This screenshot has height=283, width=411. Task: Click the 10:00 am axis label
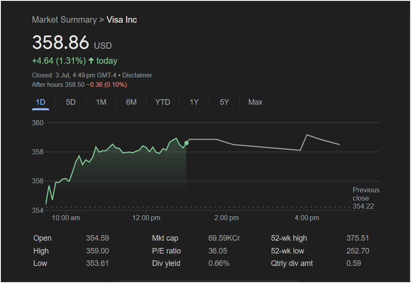pos(66,218)
